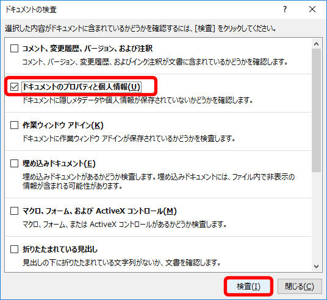
Task: Click scrollbar track below the thumb
Action: click(316, 217)
